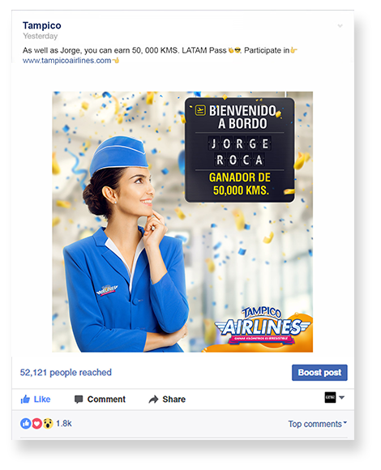Click the Comment text label
Viewport: 381px width, 470px height.
[x=106, y=399]
